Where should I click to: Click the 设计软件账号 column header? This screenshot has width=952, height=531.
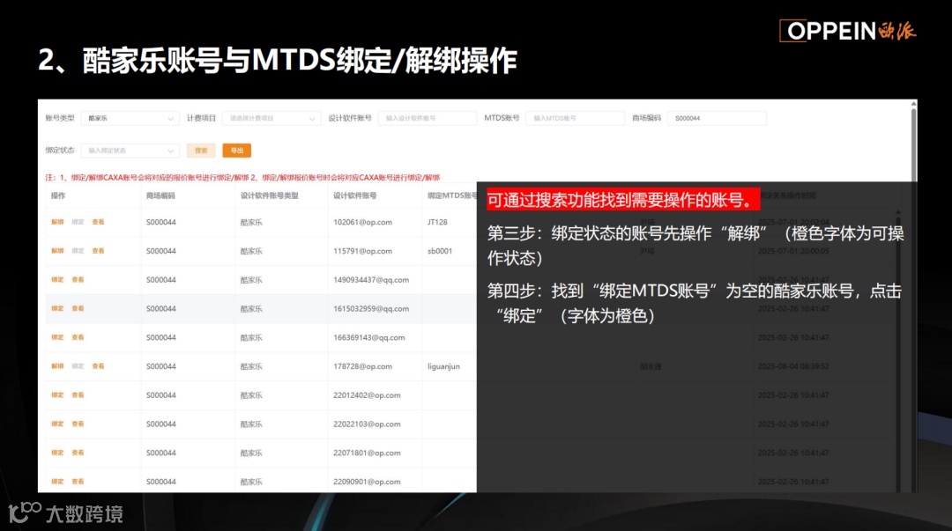[355, 195]
